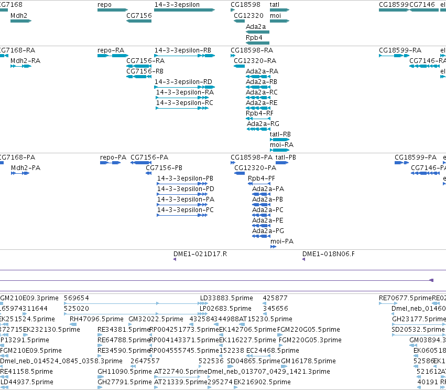Open EST label RE70677.5prime
The width and height of the screenshot is (446, 390).
[405, 298]
